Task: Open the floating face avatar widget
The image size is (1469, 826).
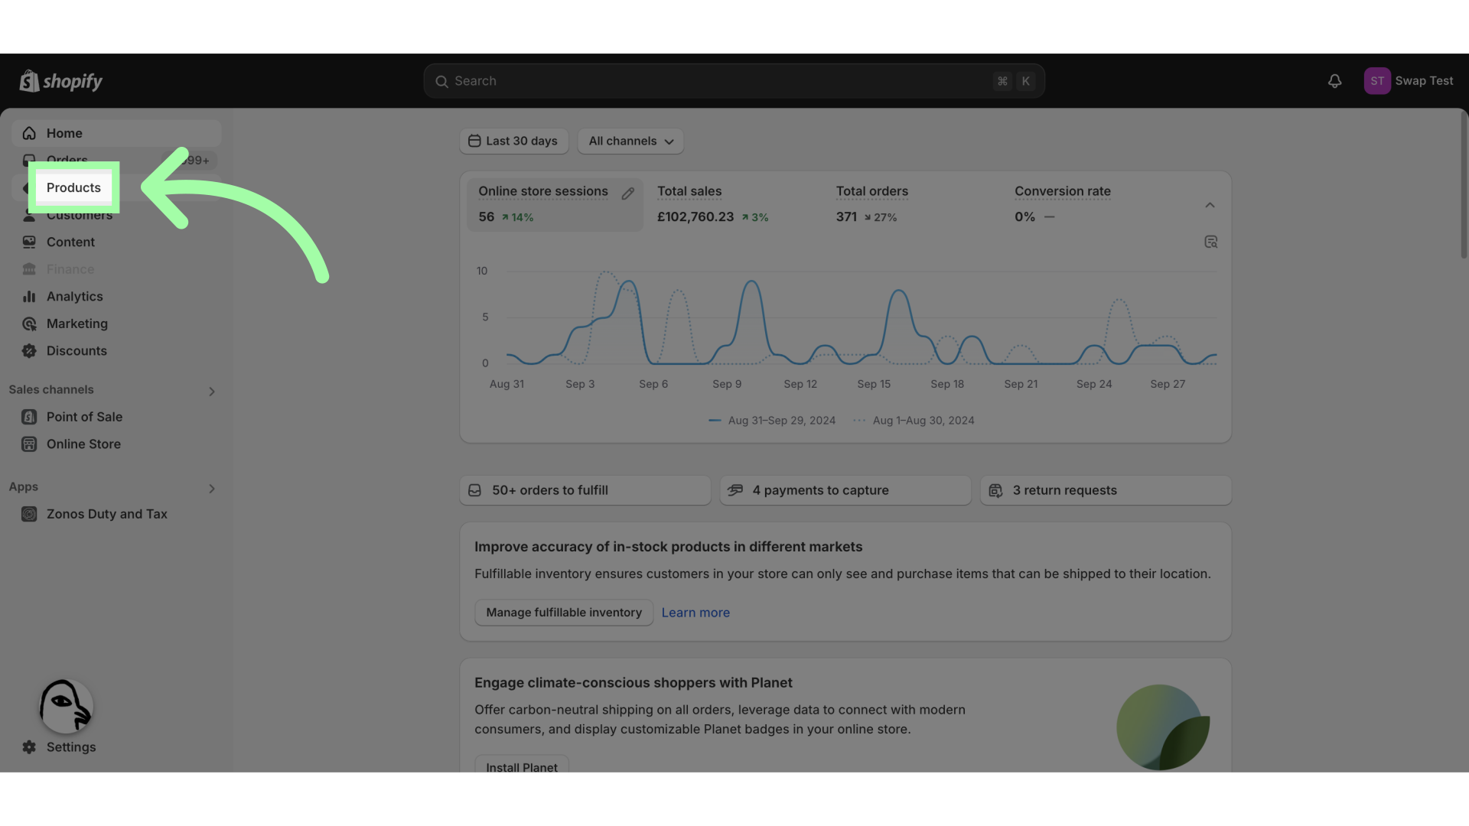Action: pos(66,706)
